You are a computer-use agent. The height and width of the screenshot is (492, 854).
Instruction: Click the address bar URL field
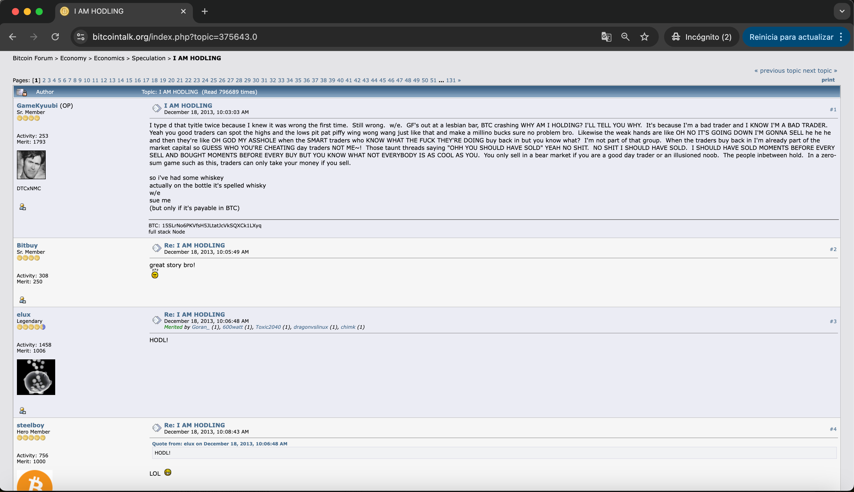coord(304,37)
